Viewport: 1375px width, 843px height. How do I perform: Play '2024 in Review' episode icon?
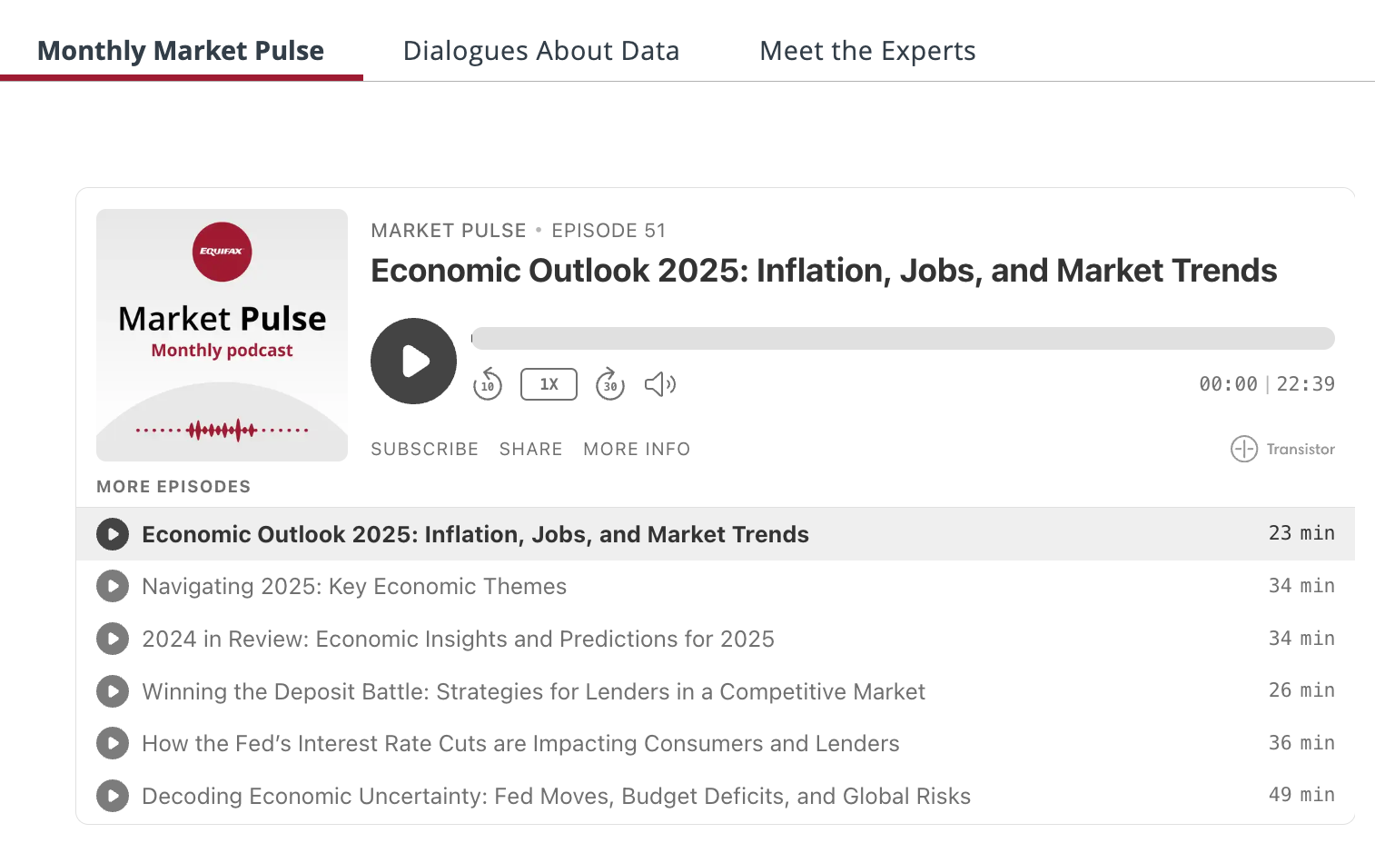tap(113, 639)
